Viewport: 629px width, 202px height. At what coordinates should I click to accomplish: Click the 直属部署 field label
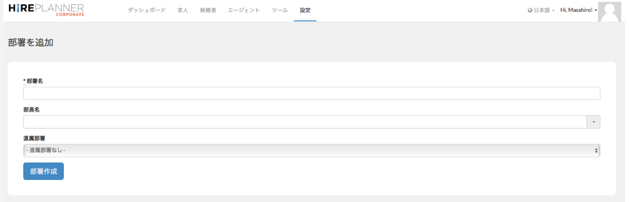tap(34, 138)
